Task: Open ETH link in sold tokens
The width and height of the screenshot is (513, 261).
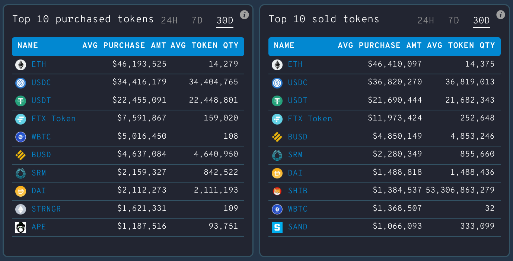Action: (x=296, y=65)
